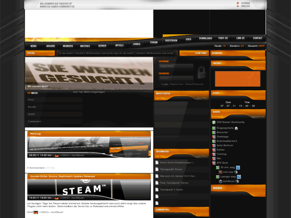Image resolution: width=291 pixels, height=218 pixels.
Task: Navigate to the FORUM
Action: pyautogui.click(x=154, y=42)
